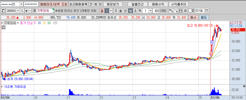Expand the stock code 388050 dropdown
The width and height of the screenshot is (246, 100).
tap(18, 11)
